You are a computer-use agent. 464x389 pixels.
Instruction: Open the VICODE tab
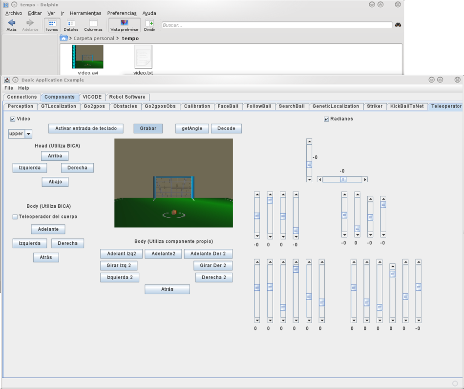(x=92, y=97)
